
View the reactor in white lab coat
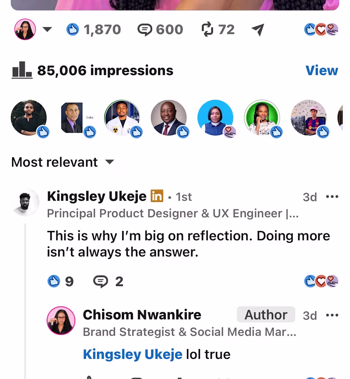pyautogui.click(x=122, y=118)
